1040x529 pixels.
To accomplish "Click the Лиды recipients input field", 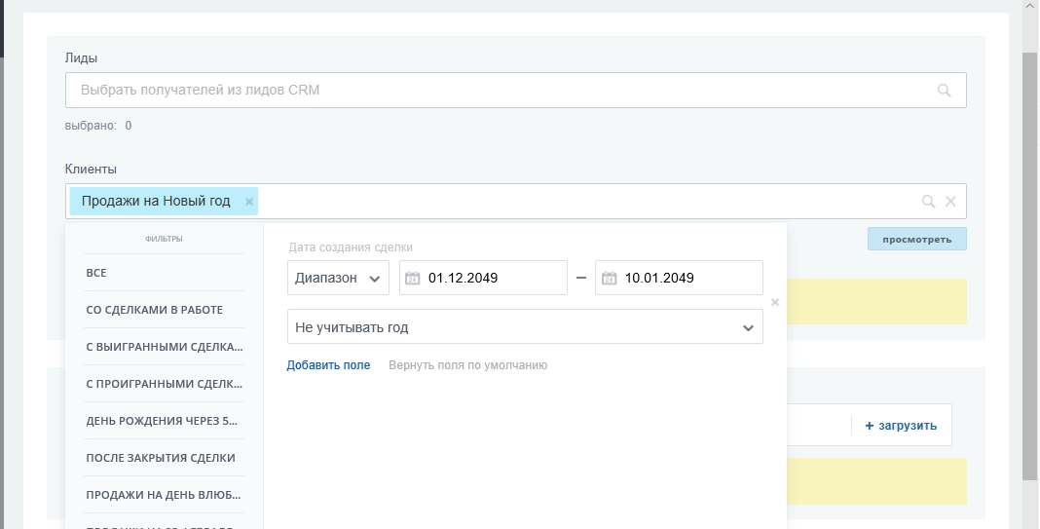I will click(x=501, y=91).
